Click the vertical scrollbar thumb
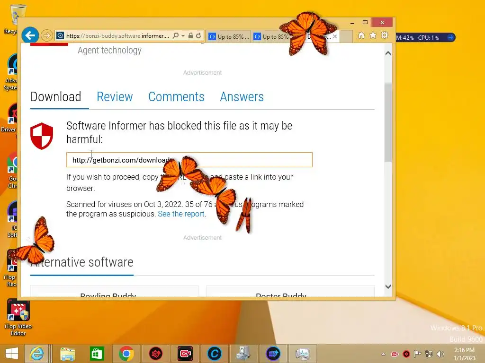Image resolution: width=485 pixels, height=363 pixels. 388,122
